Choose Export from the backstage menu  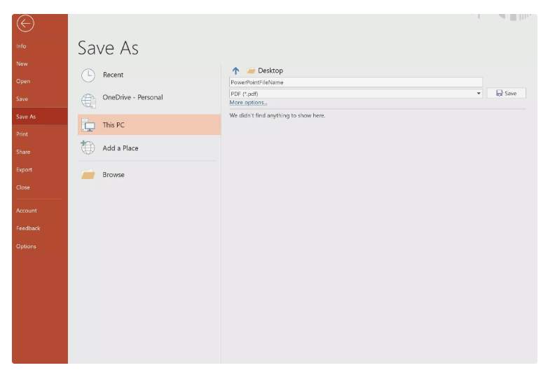coord(25,169)
